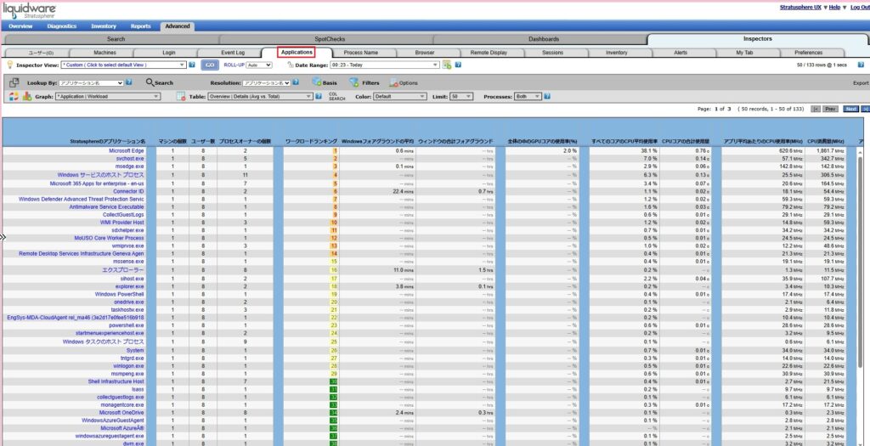
Task: Click the help icon next to Inspector View dropdown
Action: click(x=192, y=65)
